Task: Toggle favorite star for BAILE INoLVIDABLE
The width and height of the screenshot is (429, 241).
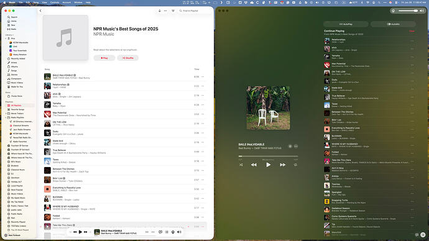Action: click(290, 146)
